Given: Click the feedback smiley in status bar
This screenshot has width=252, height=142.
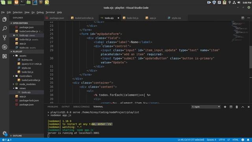Looking at the screenshot, I should point(243,140).
